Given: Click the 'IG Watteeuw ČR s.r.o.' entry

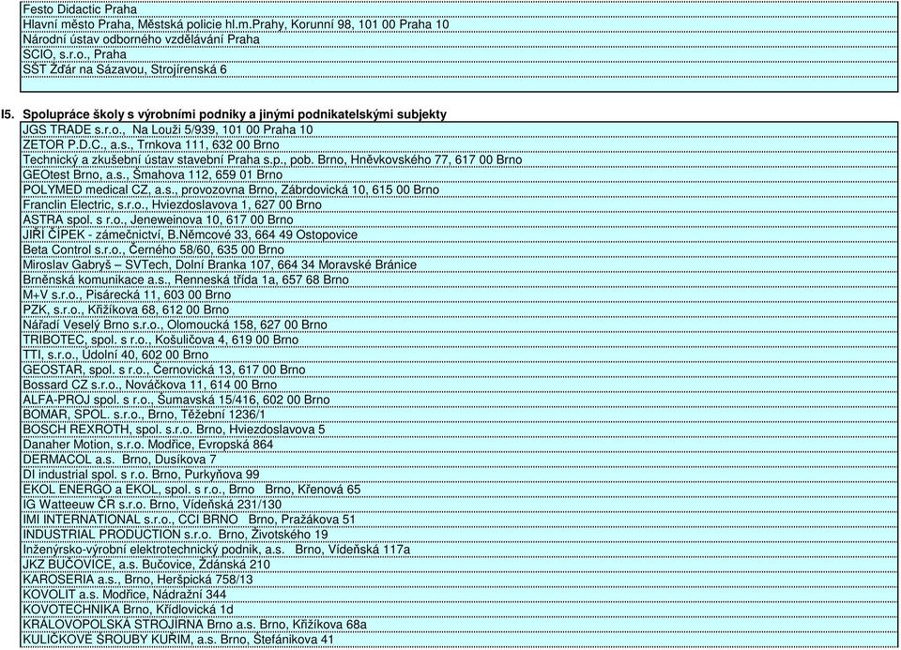Looking at the screenshot, I should (459, 504).
